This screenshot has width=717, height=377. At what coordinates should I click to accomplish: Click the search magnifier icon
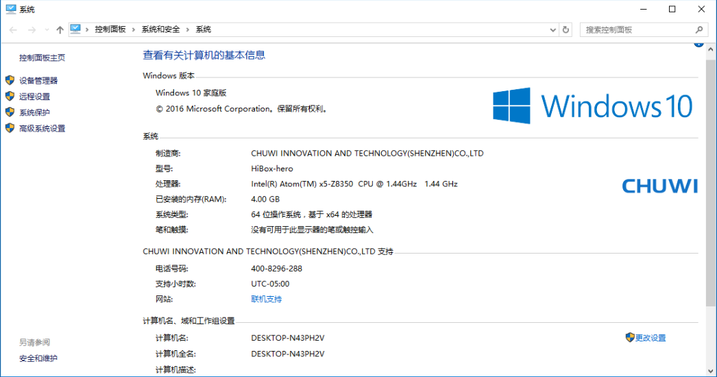[x=698, y=29]
